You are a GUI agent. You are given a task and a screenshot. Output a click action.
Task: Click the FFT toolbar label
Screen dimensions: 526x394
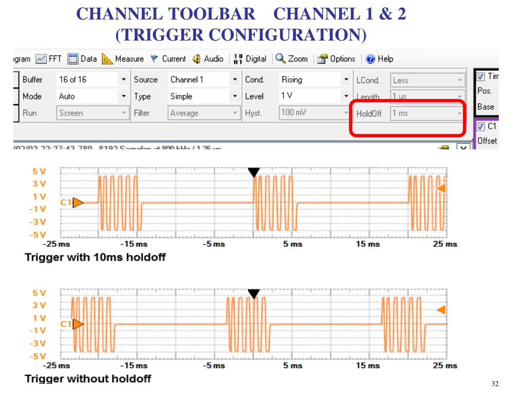(55, 59)
